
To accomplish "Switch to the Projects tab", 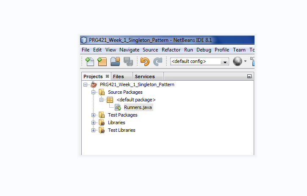I will pos(93,76).
